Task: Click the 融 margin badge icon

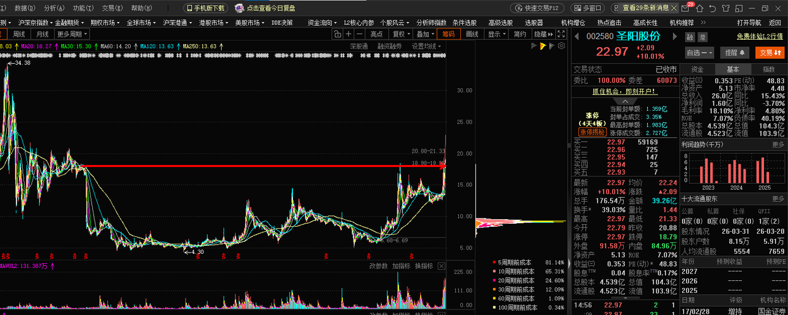Action: (689, 37)
